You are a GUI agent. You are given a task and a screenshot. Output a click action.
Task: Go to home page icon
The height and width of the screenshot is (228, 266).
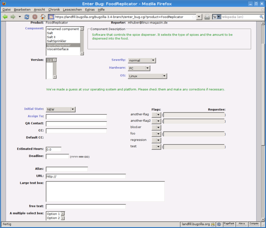point(43,17)
